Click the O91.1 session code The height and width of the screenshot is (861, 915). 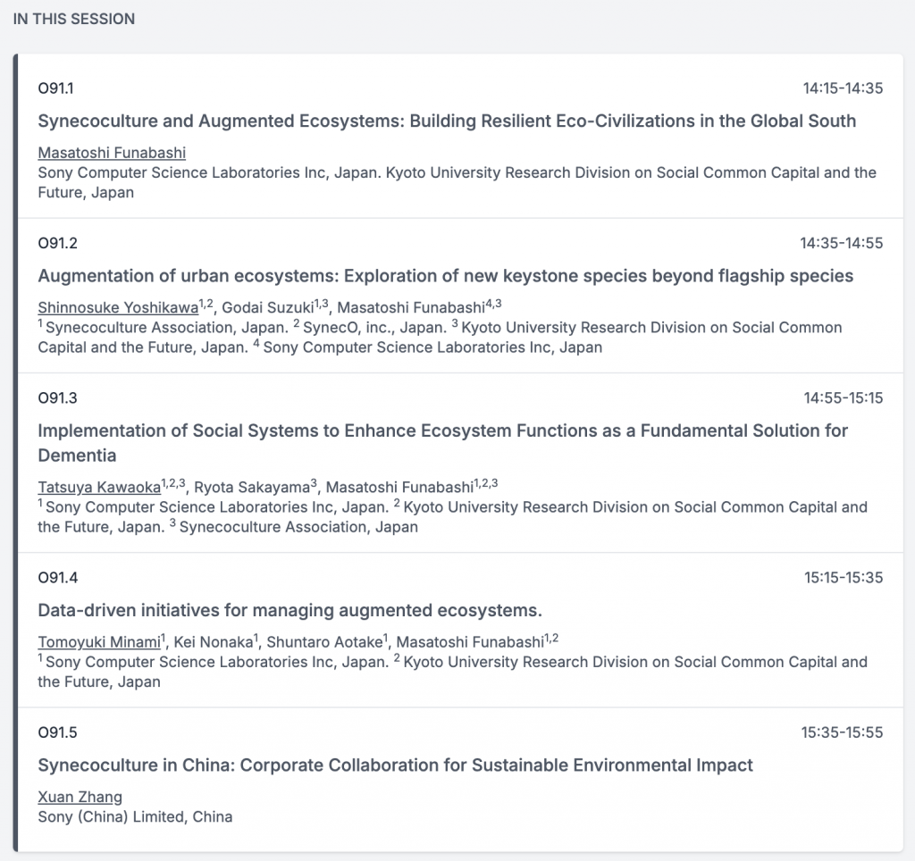57,88
